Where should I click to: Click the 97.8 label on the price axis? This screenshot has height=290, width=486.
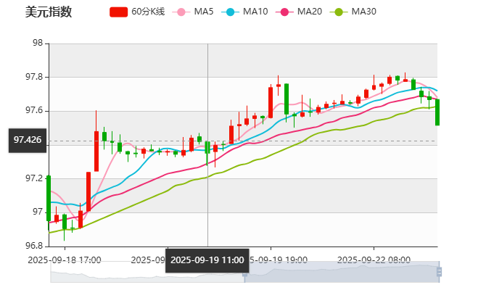tap(35, 77)
